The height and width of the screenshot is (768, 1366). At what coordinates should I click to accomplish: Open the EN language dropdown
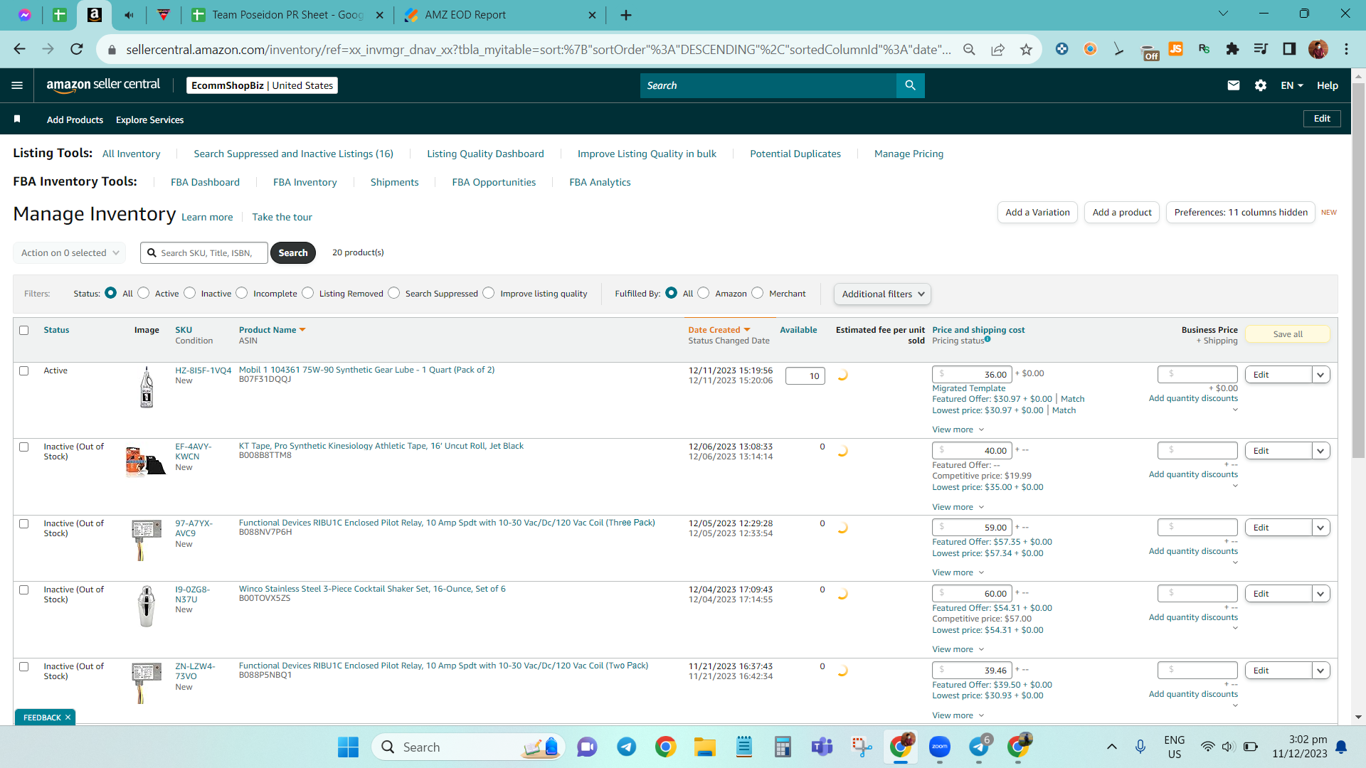1292,85
